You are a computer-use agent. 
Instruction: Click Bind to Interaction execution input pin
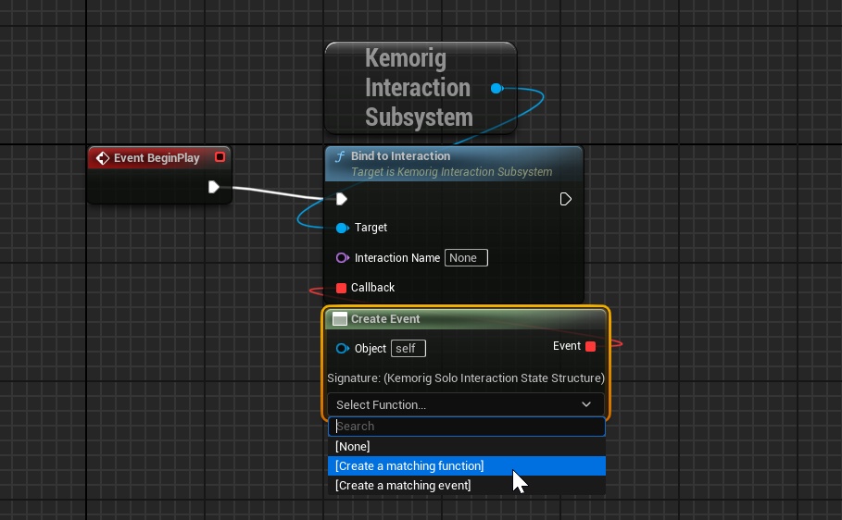pos(342,199)
